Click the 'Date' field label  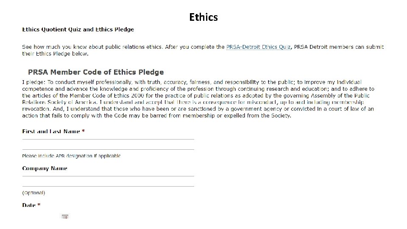coord(29,205)
